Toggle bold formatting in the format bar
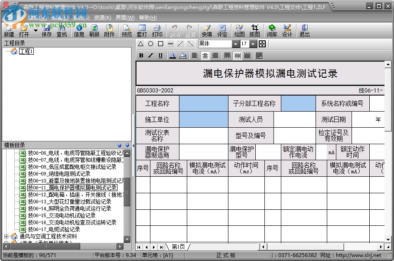The image size is (394, 261). point(140,55)
